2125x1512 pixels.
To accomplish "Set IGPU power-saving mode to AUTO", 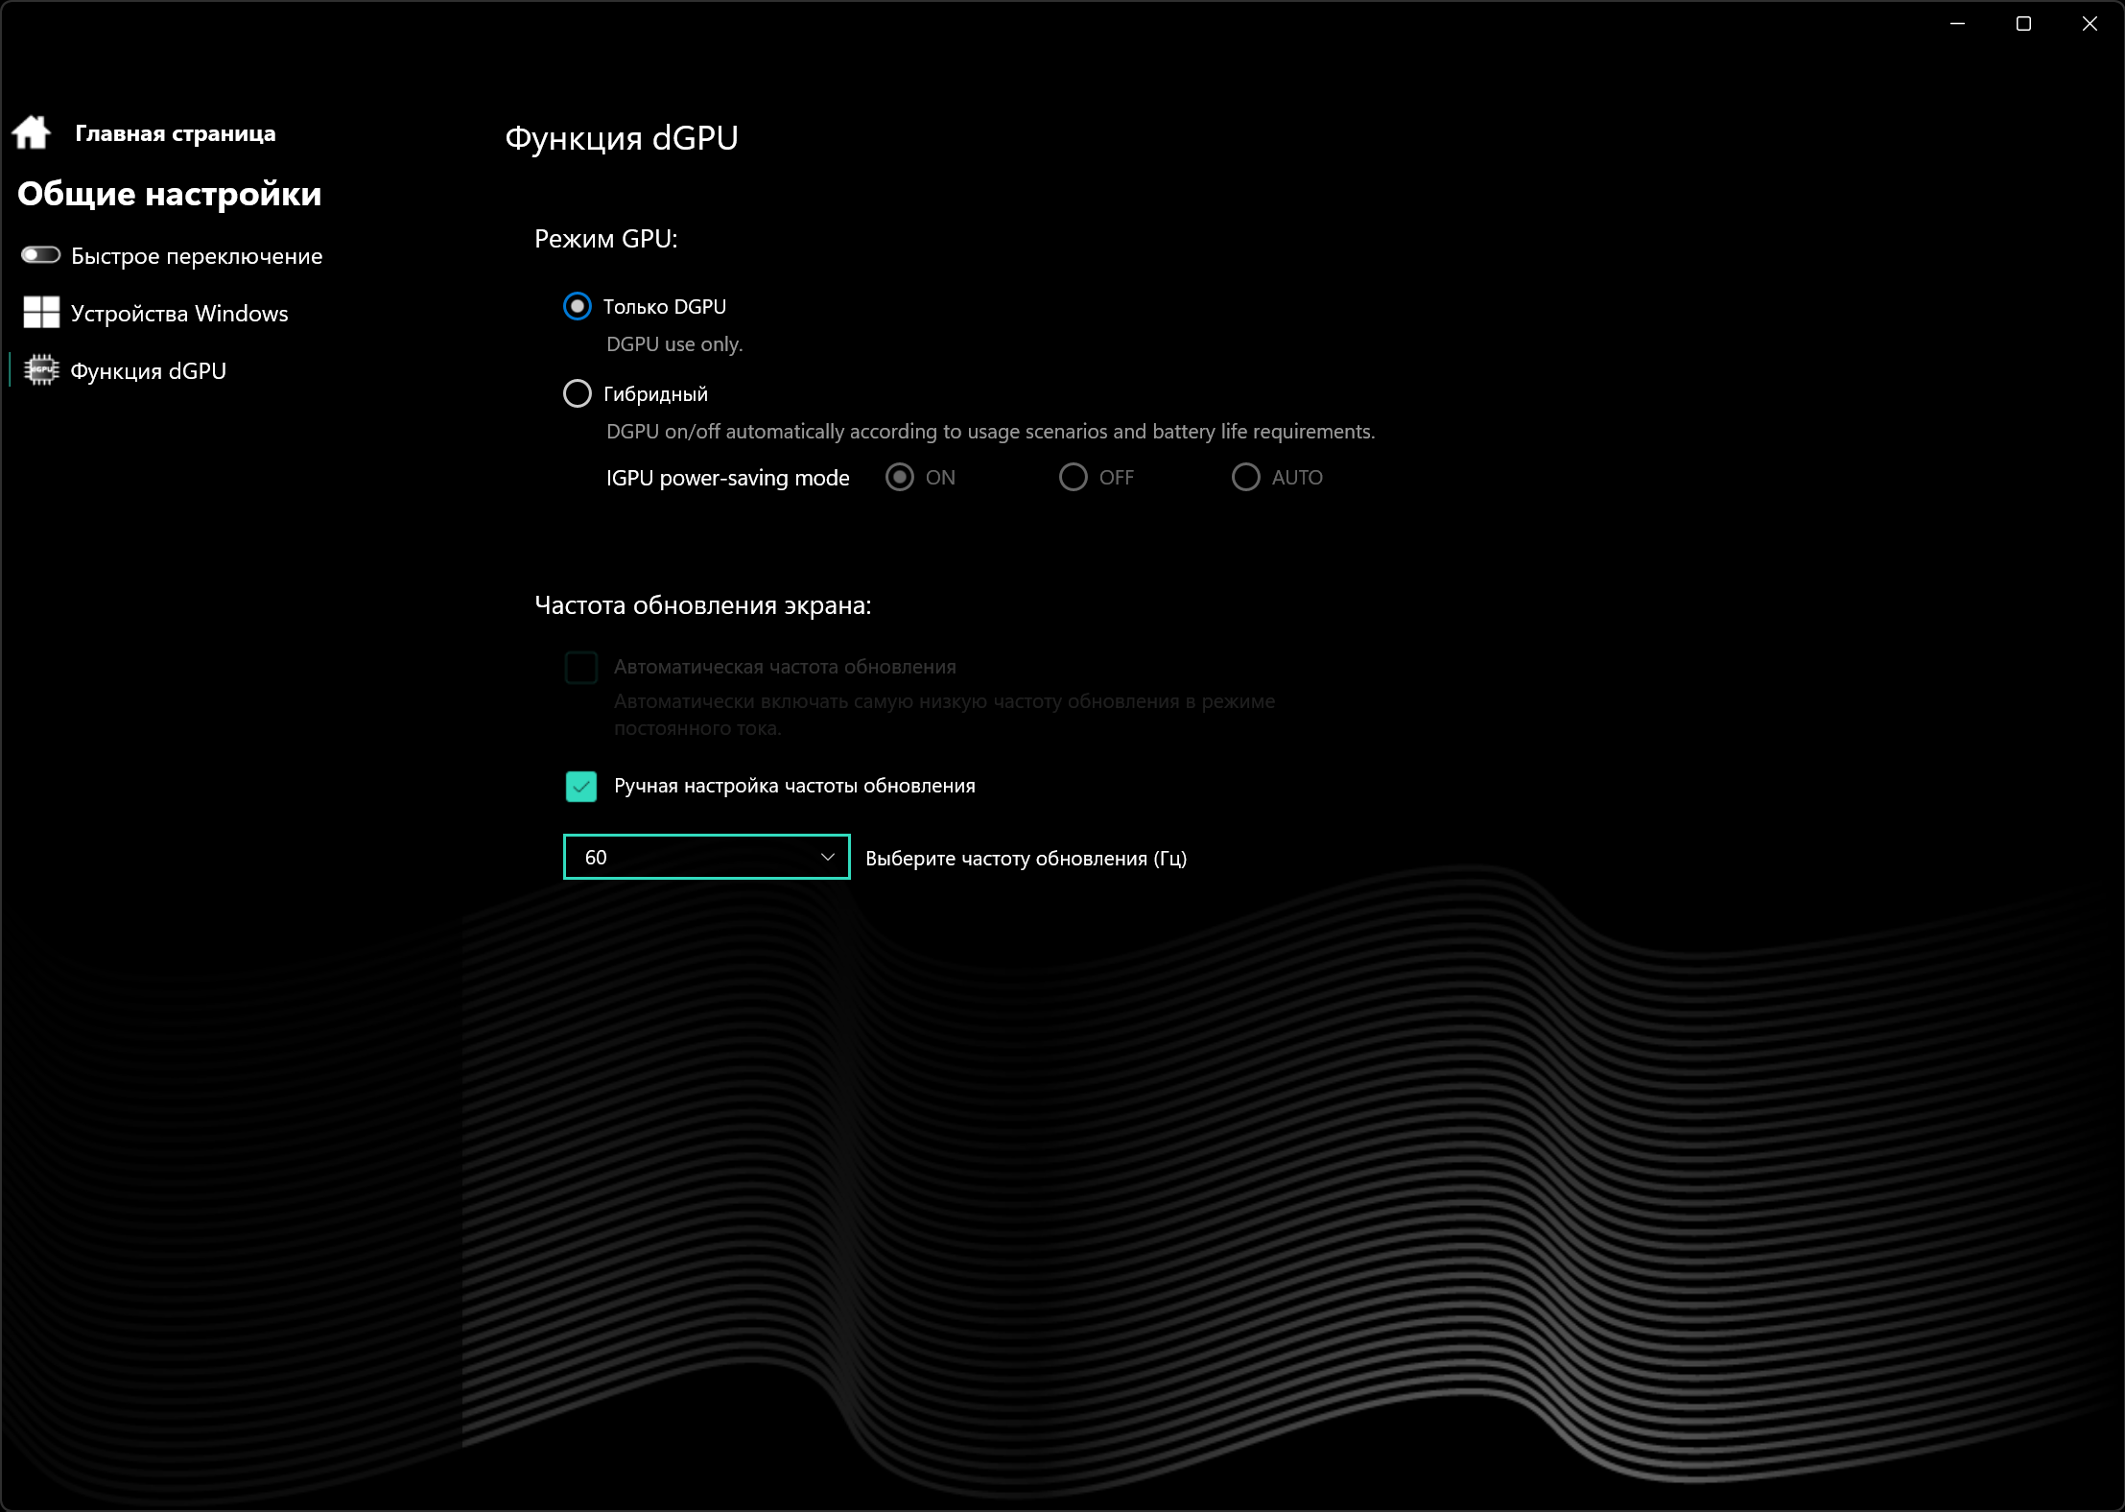I will [1245, 478].
